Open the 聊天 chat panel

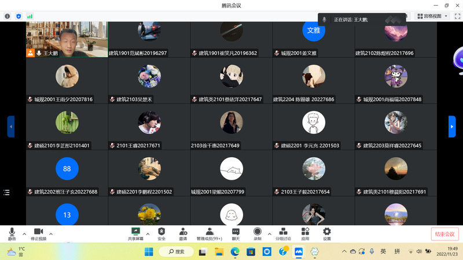point(236,233)
